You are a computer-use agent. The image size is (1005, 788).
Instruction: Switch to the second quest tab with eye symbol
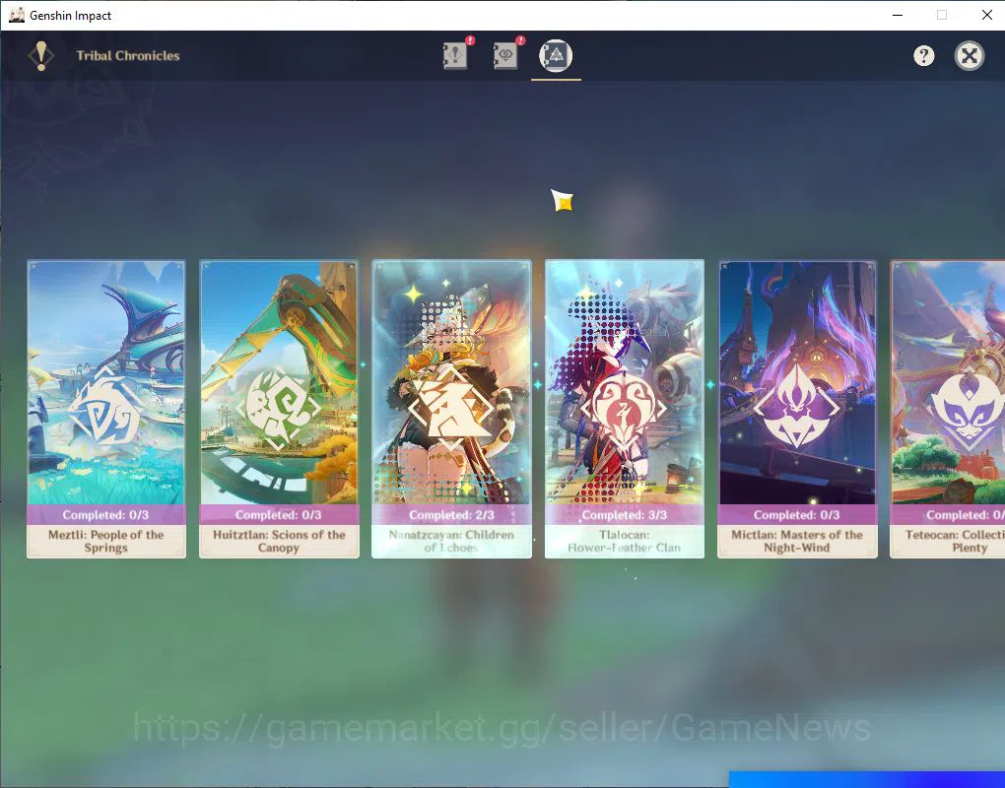click(x=505, y=55)
